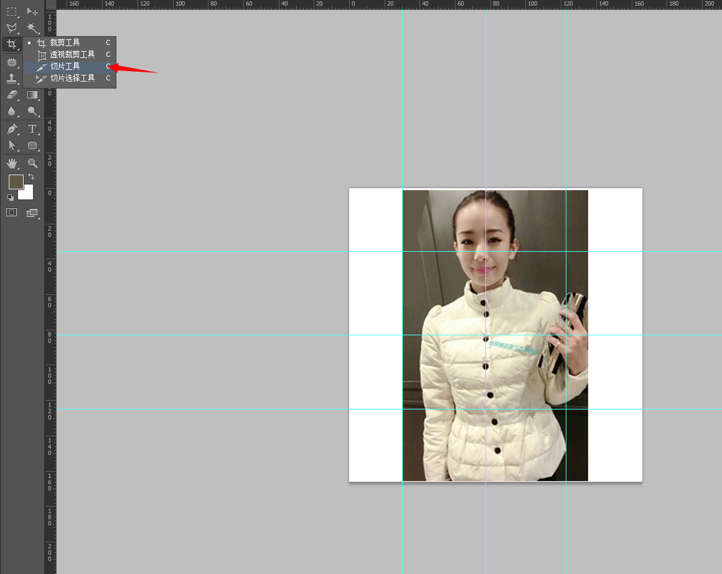Screen dimensions: 722x574
Task: Choose 透视裁剪工具 from the flyout
Action: [x=72, y=55]
